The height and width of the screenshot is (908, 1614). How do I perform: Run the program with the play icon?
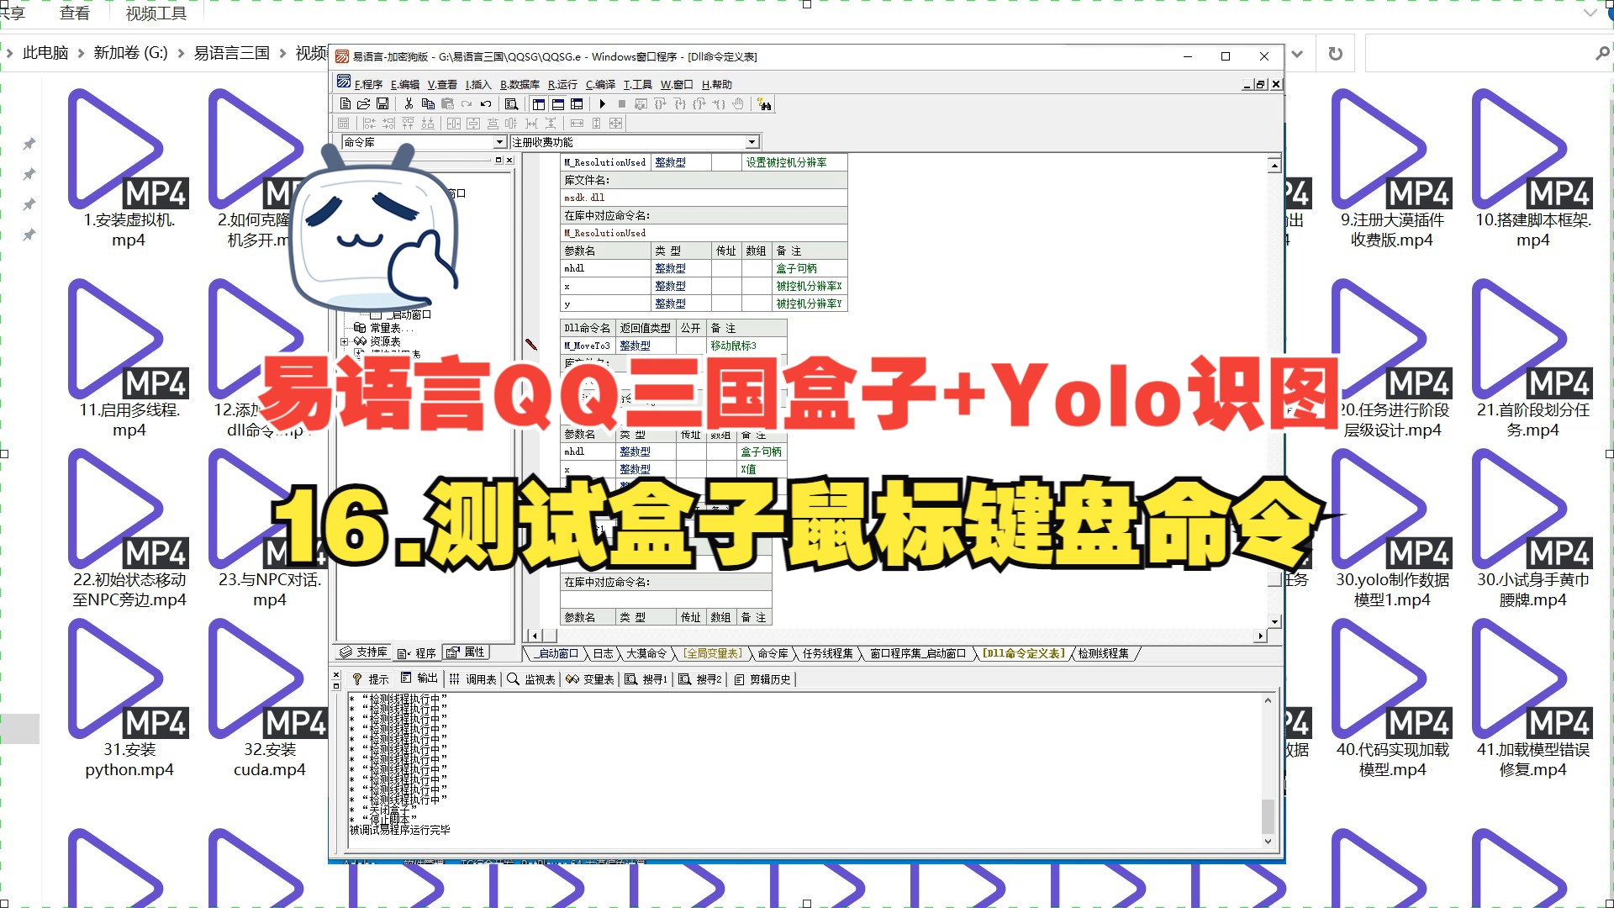click(x=602, y=104)
